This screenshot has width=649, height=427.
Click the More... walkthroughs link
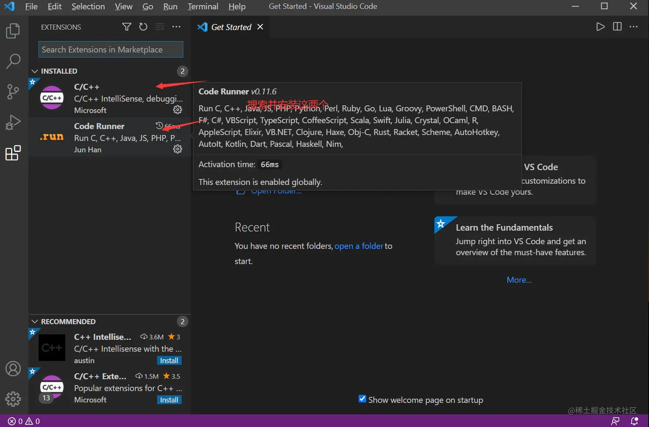point(519,280)
